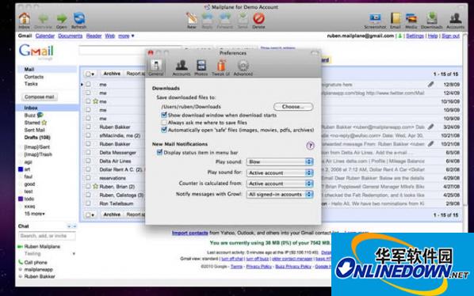Check the box for Ron Teitelbaum email
The width and height of the screenshot is (474, 296).
(88, 203)
